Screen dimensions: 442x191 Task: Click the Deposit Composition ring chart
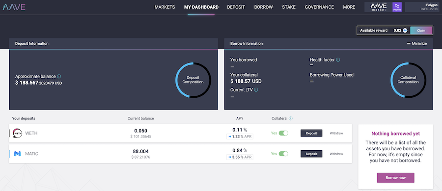tap(193, 80)
